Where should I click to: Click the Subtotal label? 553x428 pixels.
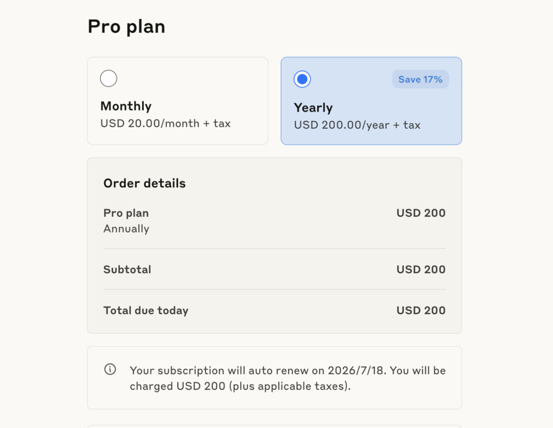[x=127, y=270]
